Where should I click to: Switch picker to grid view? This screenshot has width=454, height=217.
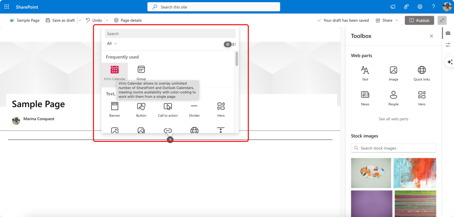227,44
